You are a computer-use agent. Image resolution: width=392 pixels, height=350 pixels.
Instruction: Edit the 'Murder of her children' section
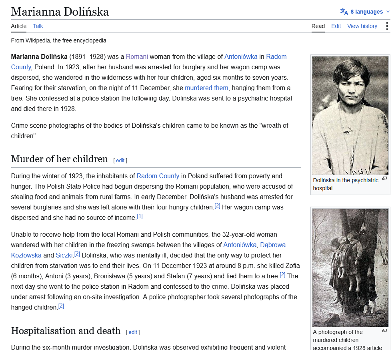[x=120, y=161]
